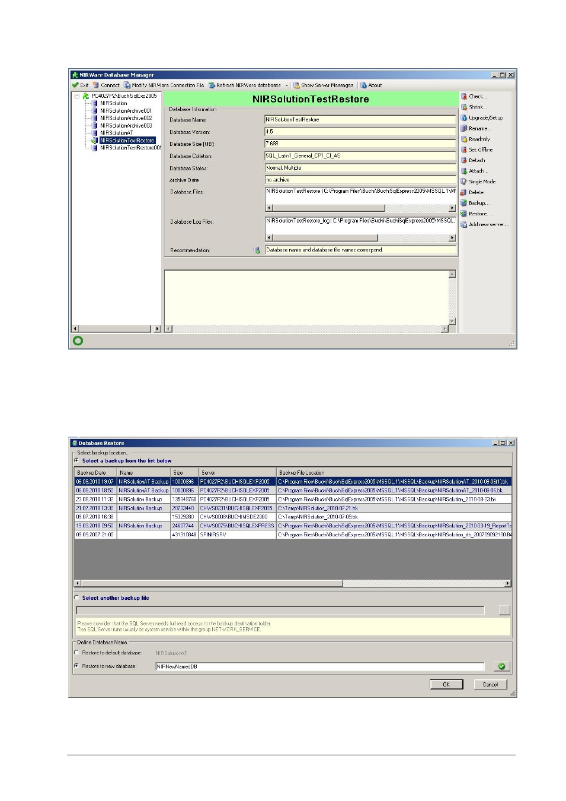Click the browse '...' button for backup file
Screen dimensions: 566x801
pyautogui.click(x=504, y=610)
